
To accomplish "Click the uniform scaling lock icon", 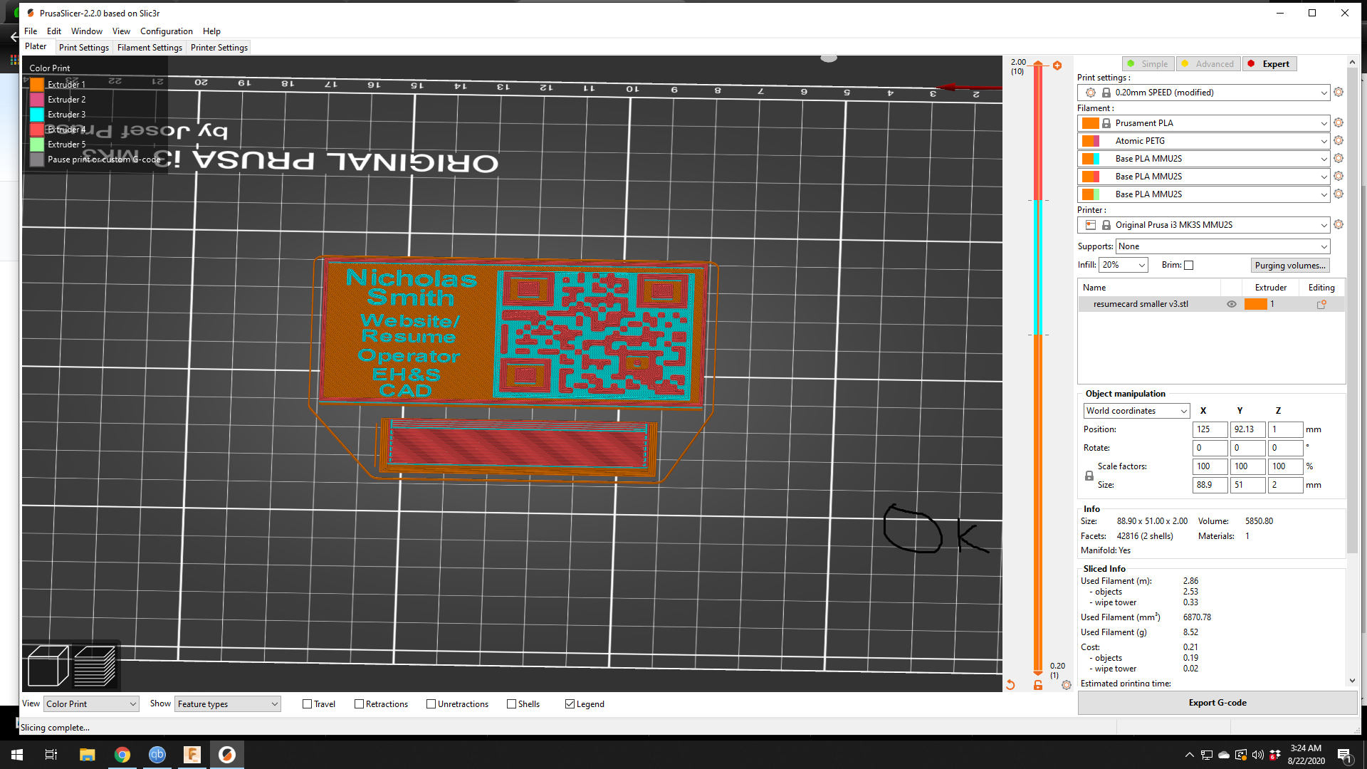I will (1089, 476).
